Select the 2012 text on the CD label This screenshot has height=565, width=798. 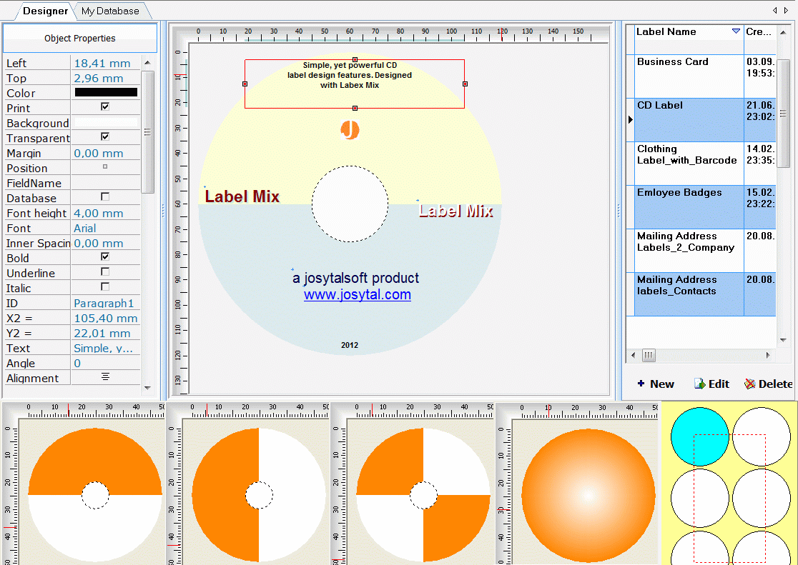[350, 345]
